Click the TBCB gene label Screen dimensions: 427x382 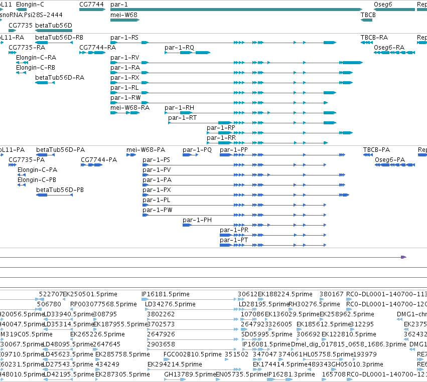coord(368,15)
